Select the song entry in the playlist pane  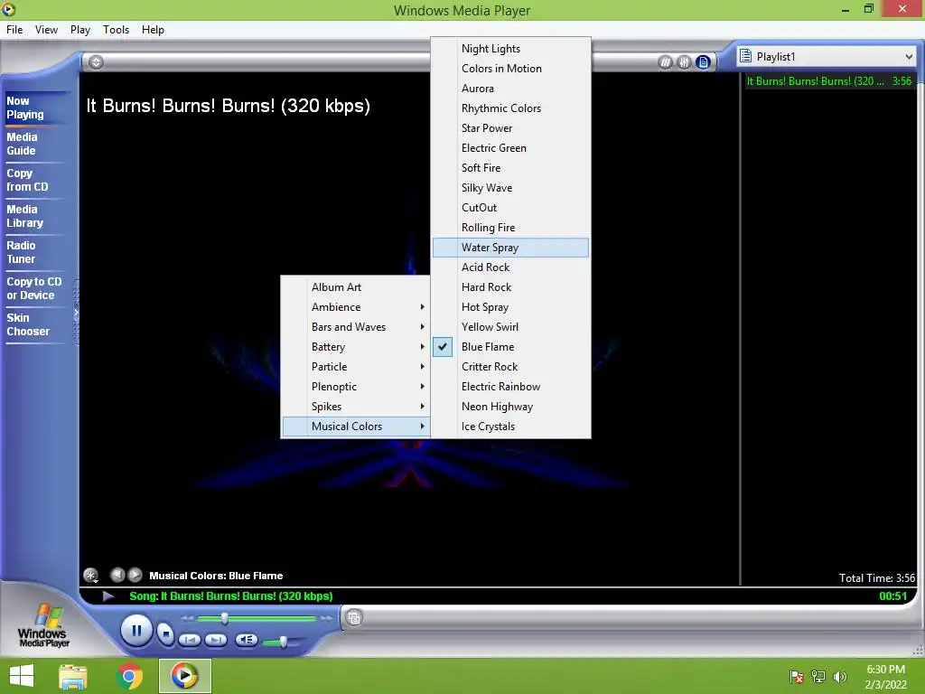829,81
